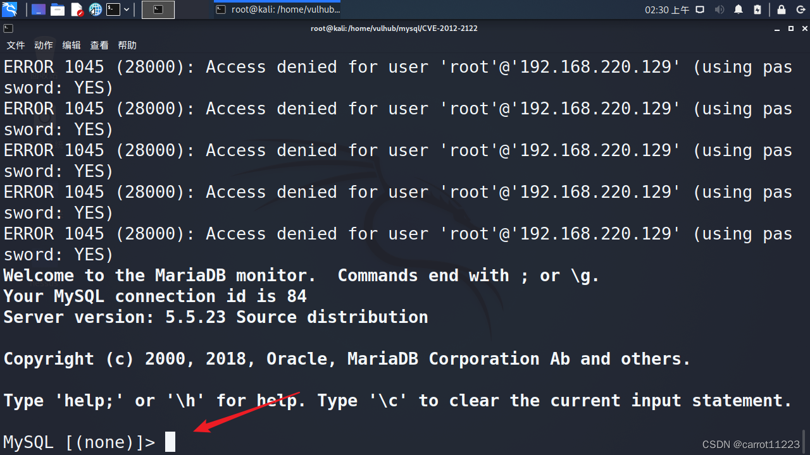810x455 pixels.
Task: Open the battery power manager icon
Action: [757, 9]
